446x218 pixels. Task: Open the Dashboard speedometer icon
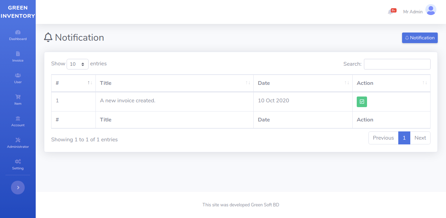[x=18, y=32]
